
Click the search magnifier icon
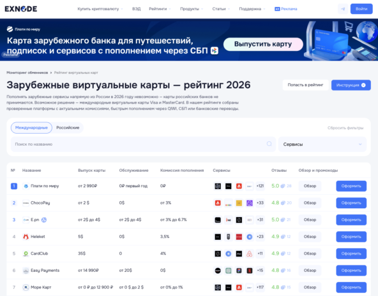point(269,144)
